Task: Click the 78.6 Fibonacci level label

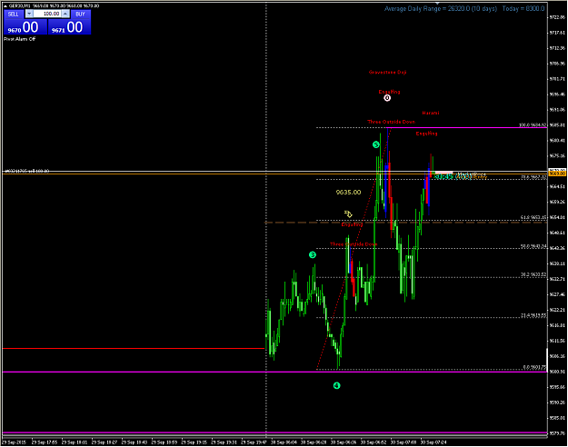Action: pos(533,177)
